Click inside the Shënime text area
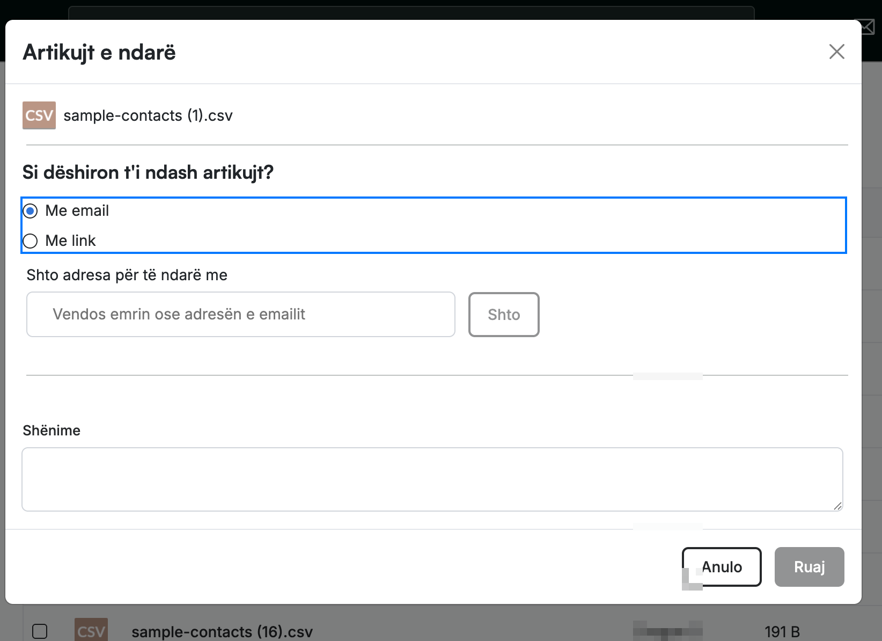The height and width of the screenshot is (641, 882). click(432, 479)
